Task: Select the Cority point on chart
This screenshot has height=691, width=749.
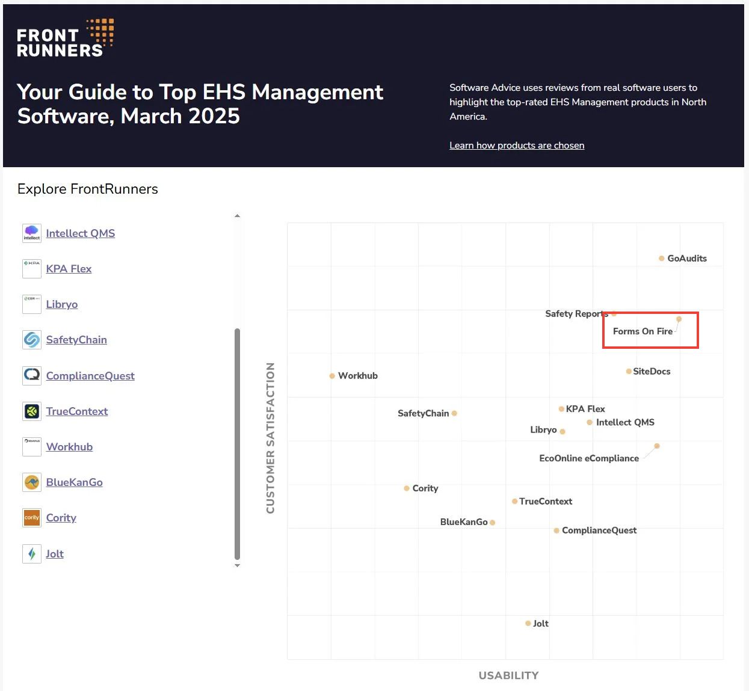Action: click(407, 488)
